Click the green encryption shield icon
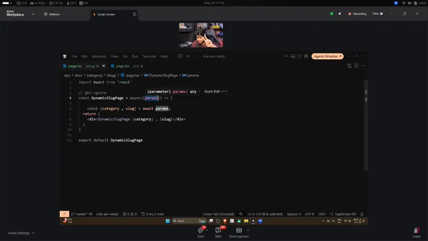 332,14
